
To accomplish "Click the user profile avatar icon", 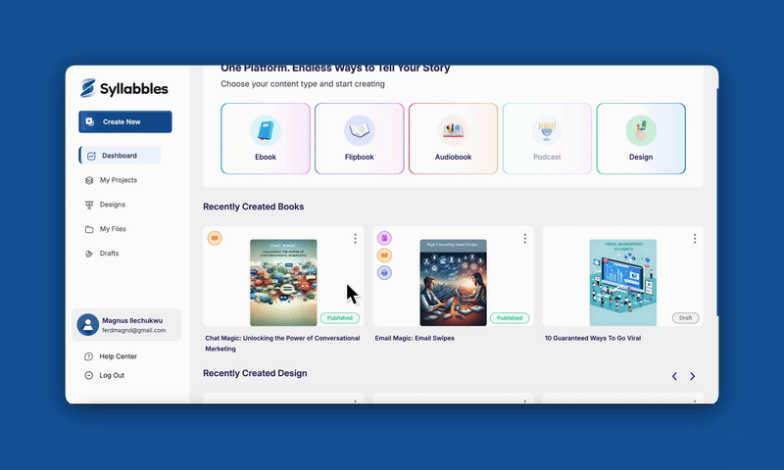I will [87, 325].
